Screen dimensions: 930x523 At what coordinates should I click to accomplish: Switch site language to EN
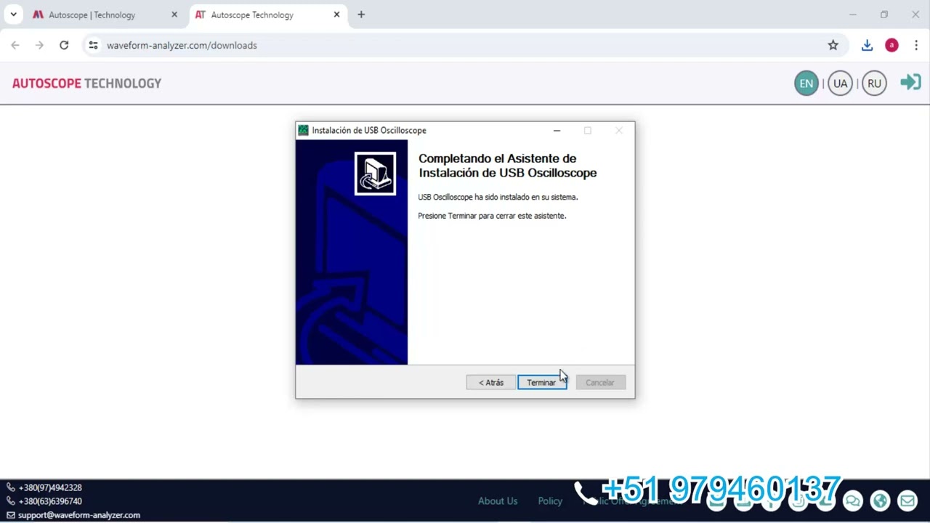coord(806,84)
